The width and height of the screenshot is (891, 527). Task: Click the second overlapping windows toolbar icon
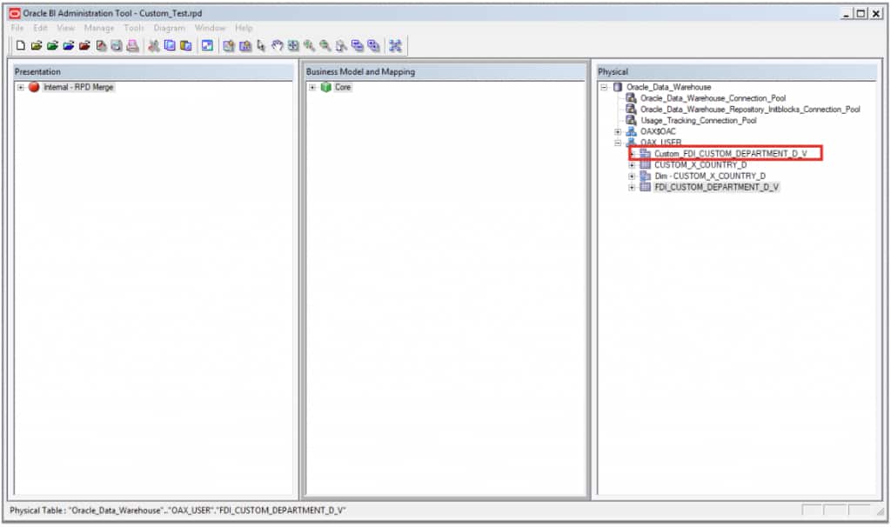coord(373,45)
